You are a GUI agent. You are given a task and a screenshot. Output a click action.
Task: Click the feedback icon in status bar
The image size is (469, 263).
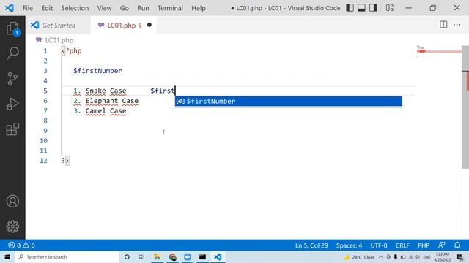point(441,245)
